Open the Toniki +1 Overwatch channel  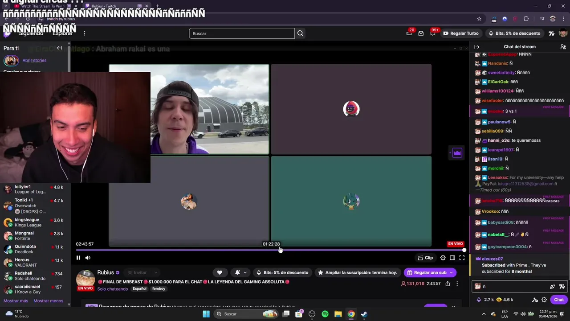35,206
